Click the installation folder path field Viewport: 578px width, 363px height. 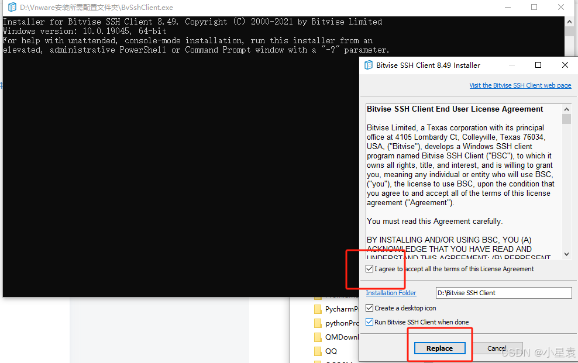(504, 293)
